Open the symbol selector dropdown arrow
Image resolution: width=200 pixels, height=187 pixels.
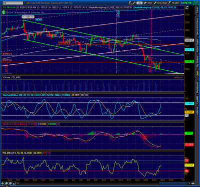click(x=24, y=3)
